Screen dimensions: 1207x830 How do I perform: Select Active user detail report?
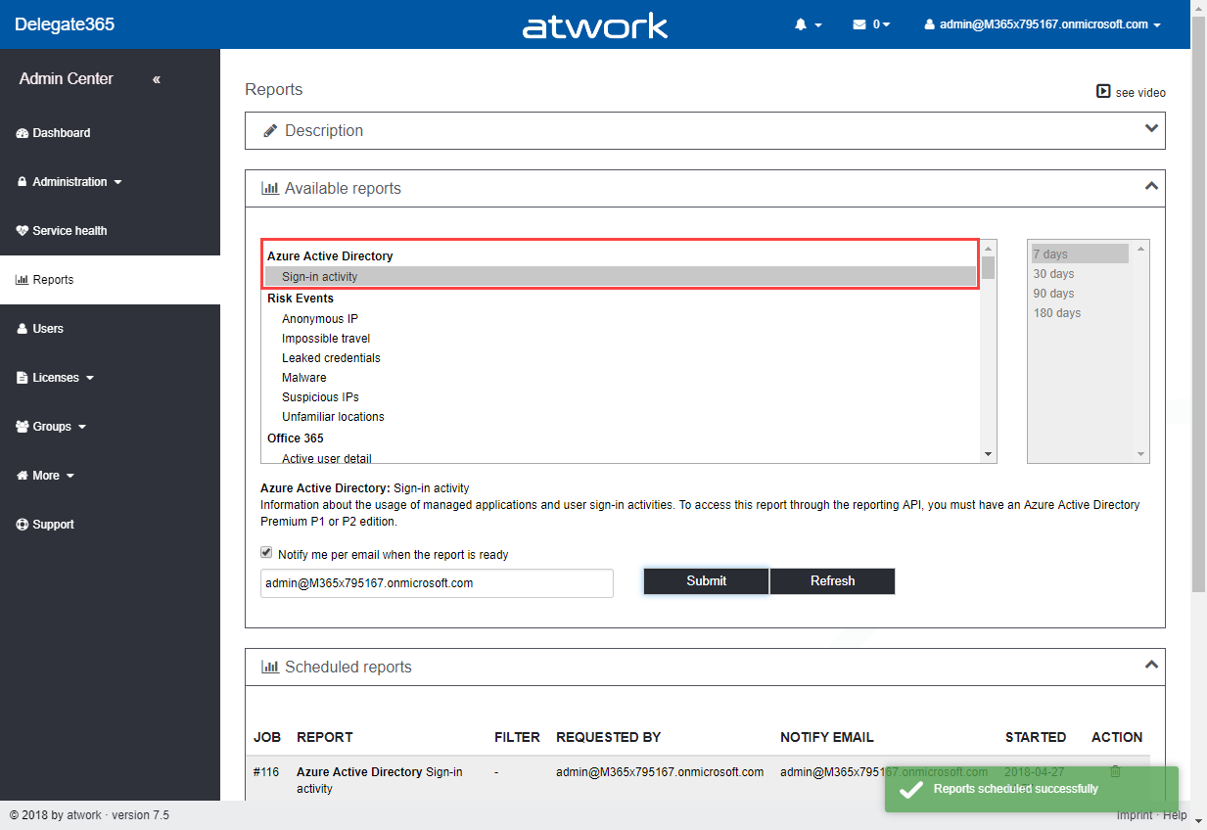point(327,458)
